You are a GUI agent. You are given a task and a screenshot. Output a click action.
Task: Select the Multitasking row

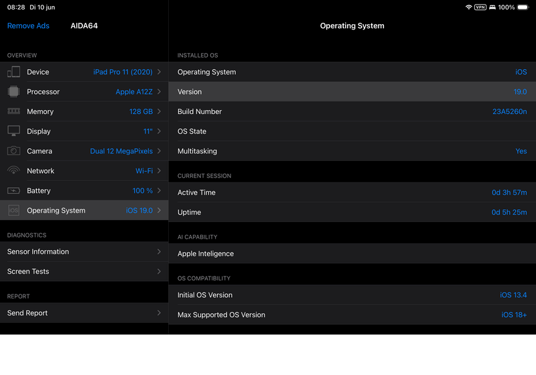coord(352,151)
